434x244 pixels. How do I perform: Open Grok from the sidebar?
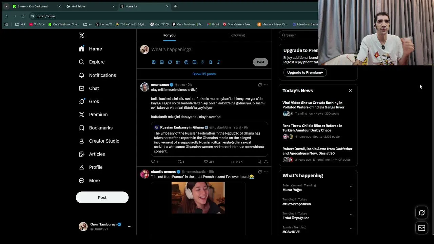[x=89, y=101]
